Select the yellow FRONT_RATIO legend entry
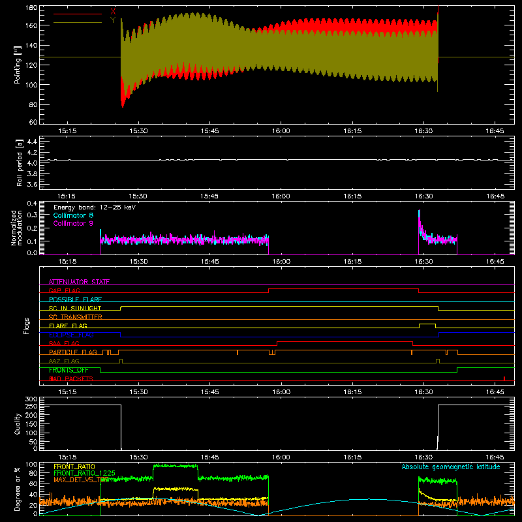 (74, 467)
